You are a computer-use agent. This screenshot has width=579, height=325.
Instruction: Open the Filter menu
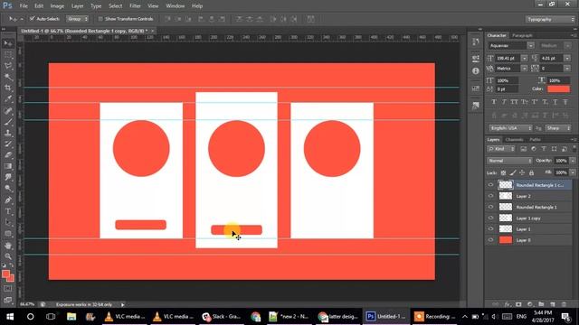pos(135,6)
